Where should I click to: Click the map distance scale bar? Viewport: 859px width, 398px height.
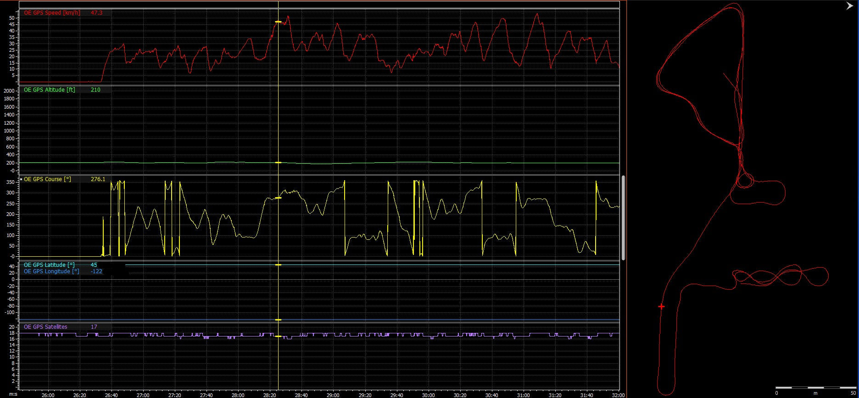pos(815,388)
